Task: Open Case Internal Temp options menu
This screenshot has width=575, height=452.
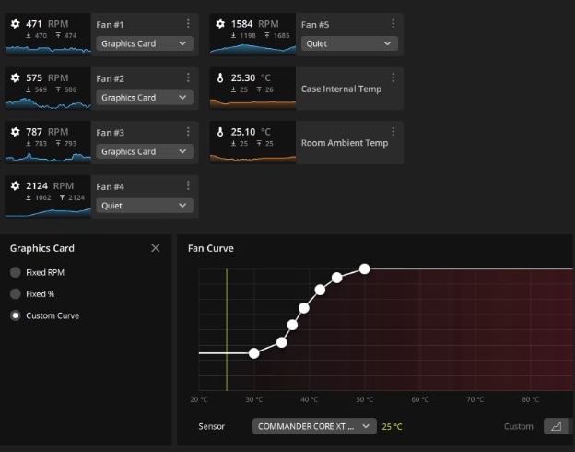Action: (393, 78)
